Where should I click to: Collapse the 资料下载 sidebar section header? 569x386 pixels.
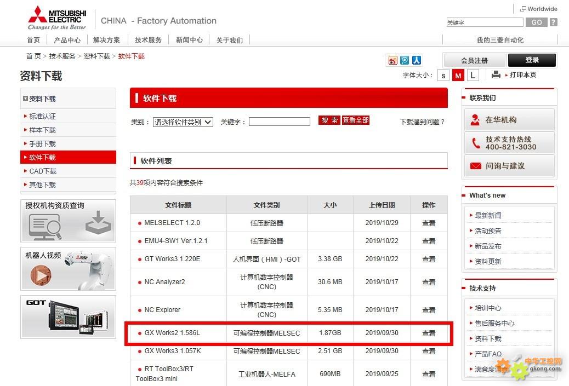pos(68,99)
